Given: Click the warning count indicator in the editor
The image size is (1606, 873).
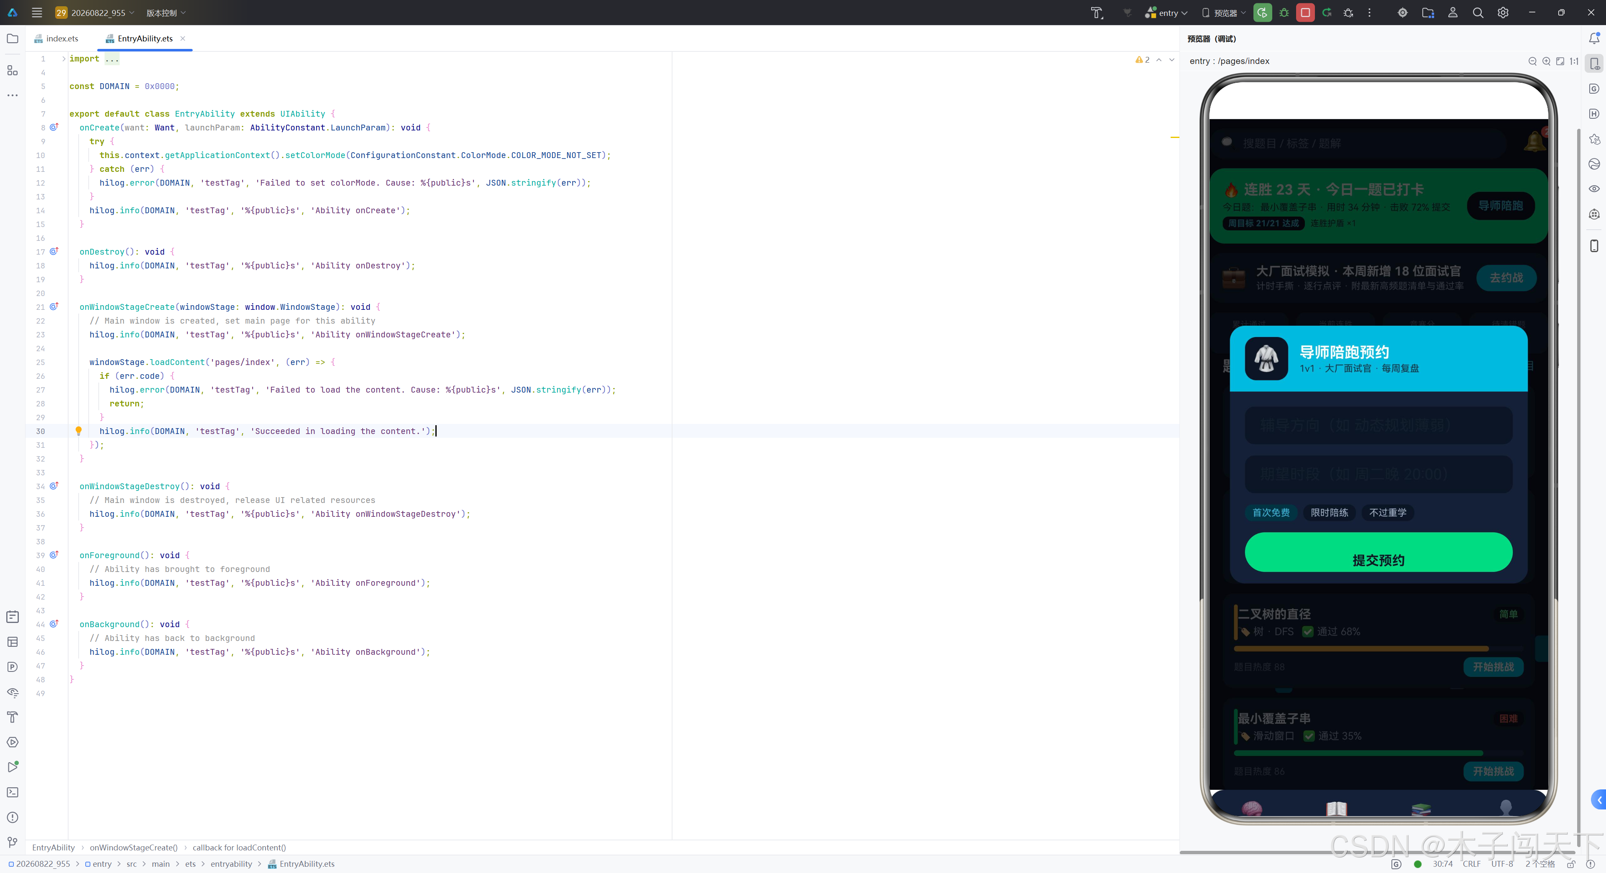Looking at the screenshot, I should click(x=1142, y=60).
